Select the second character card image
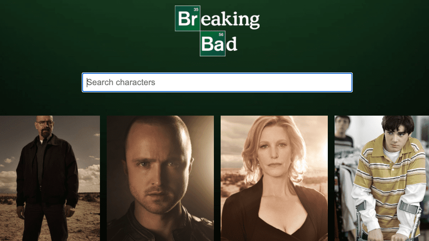The width and height of the screenshot is (429, 241). click(161, 178)
